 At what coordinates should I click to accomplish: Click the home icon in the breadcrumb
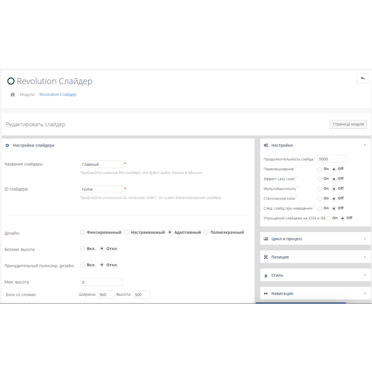[13, 94]
